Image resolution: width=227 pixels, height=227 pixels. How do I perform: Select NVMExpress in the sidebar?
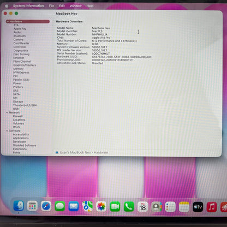(x=21, y=73)
